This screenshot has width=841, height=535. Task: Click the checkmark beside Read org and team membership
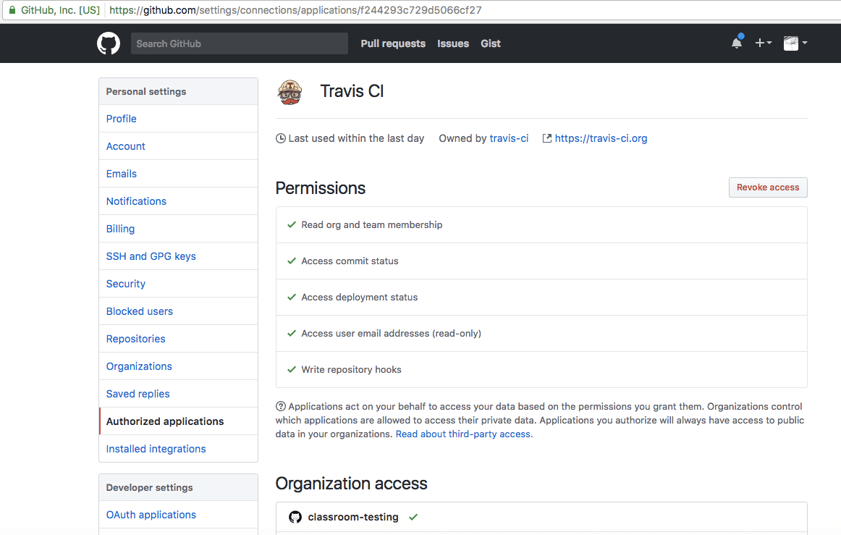click(292, 225)
